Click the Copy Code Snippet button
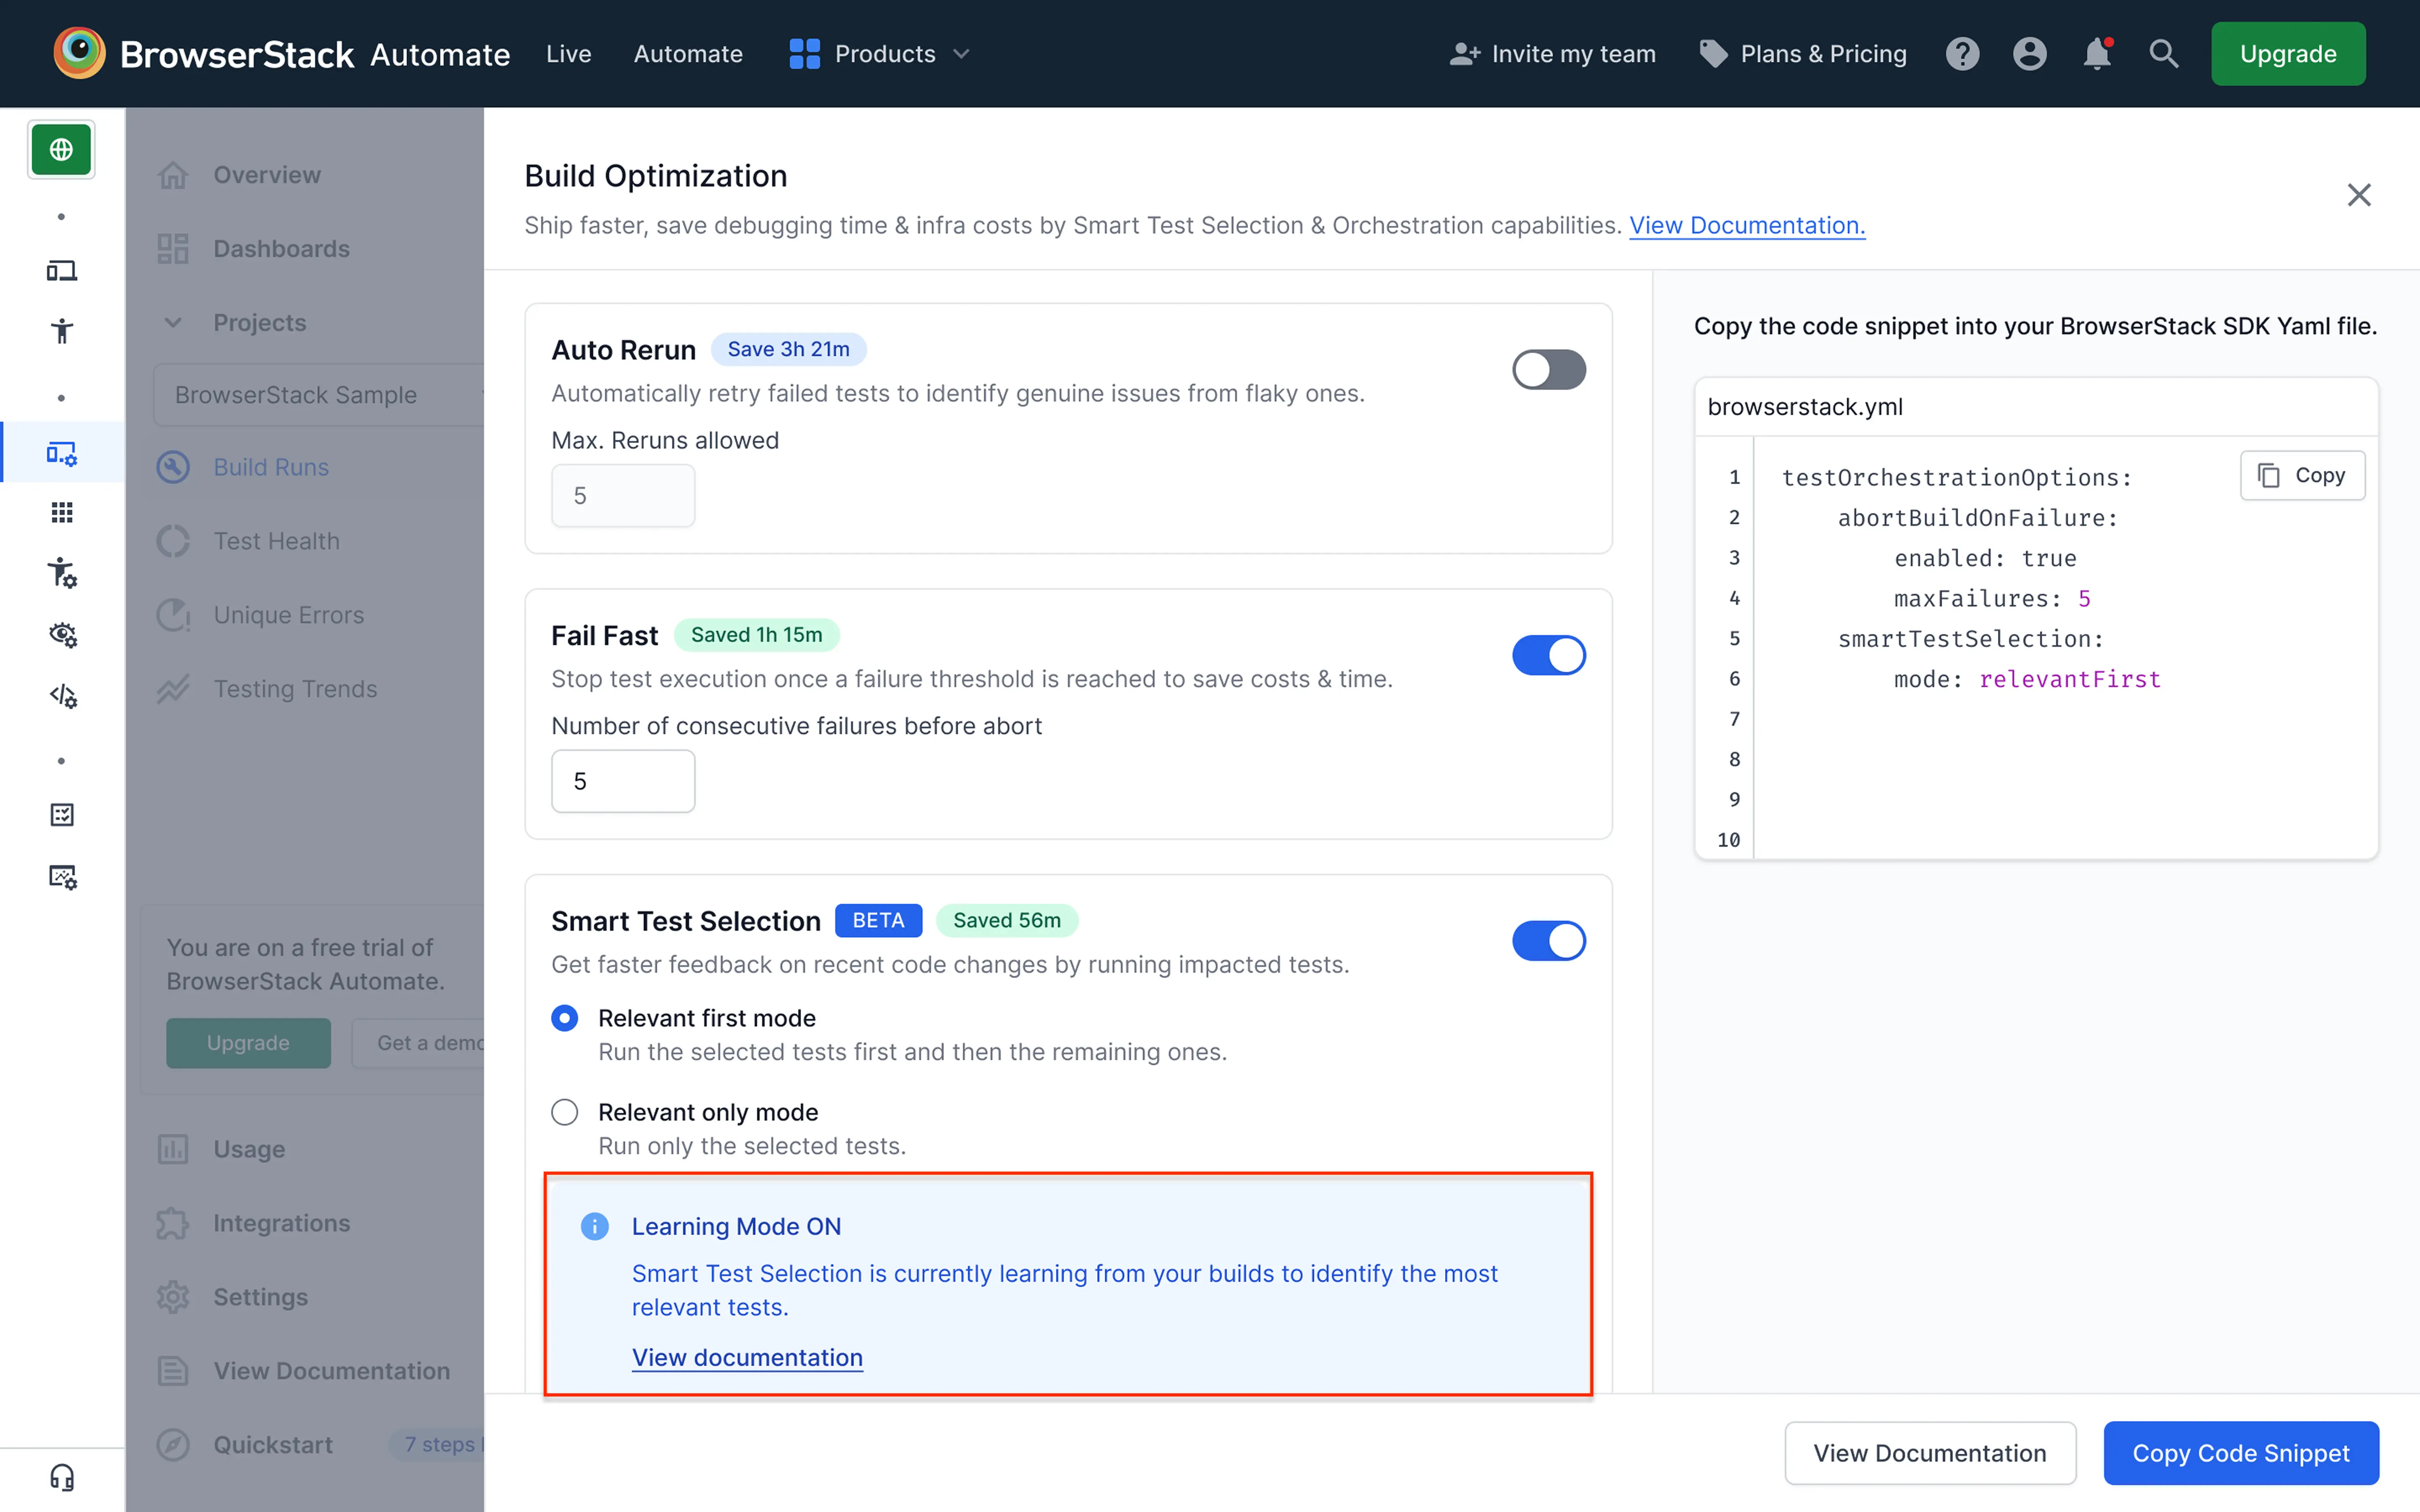The width and height of the screenshot is (2420, 1512). point(2241,1453)
